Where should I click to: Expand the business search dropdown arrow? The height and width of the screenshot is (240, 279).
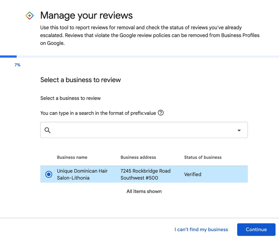click(239, 130)
